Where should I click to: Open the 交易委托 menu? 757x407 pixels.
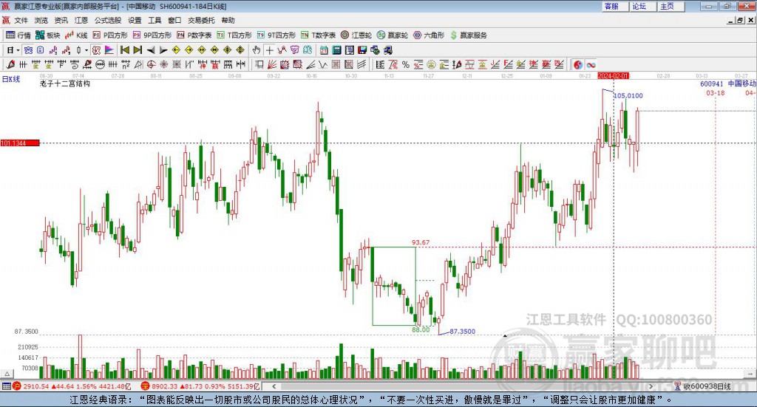[201, 20]
